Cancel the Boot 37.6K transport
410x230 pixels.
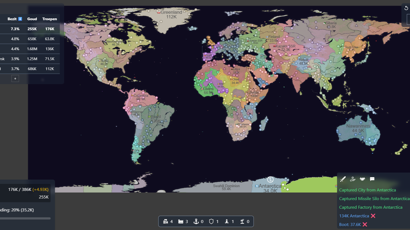coord(365,224)
